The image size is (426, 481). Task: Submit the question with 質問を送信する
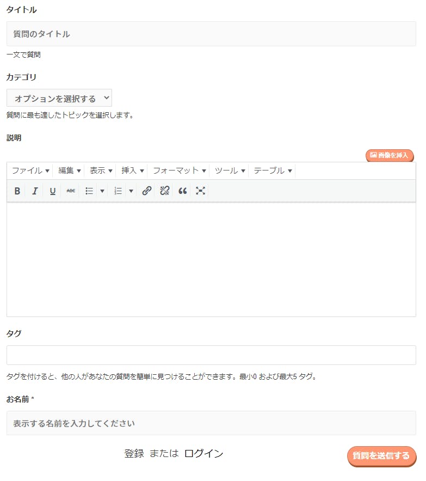(381, 456)
